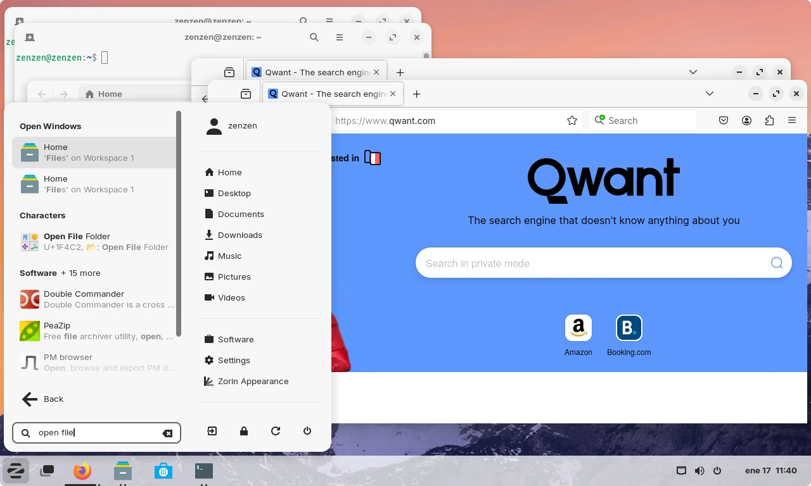Viewport: 811px width, 486px height.
Task: Choose the Open File Folder character result
Action: [94, 242]
